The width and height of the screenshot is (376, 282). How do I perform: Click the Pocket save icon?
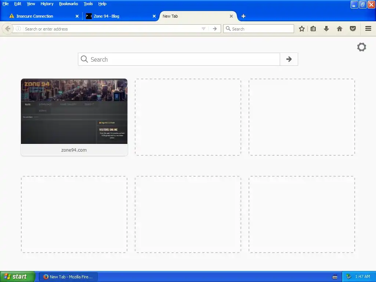tap(353, 29)
